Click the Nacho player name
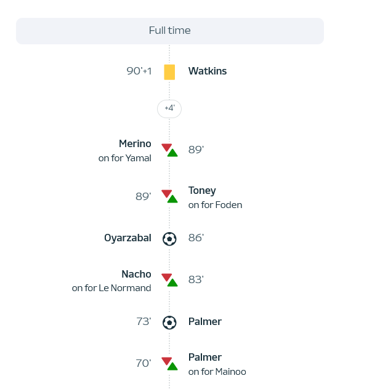 coord(136,274)
